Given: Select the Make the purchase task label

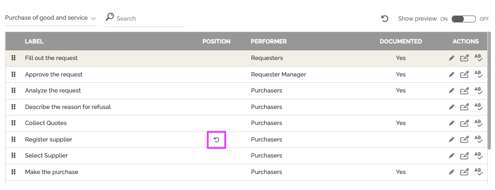Looking at the screenshot, I should (x=52, y=172).
